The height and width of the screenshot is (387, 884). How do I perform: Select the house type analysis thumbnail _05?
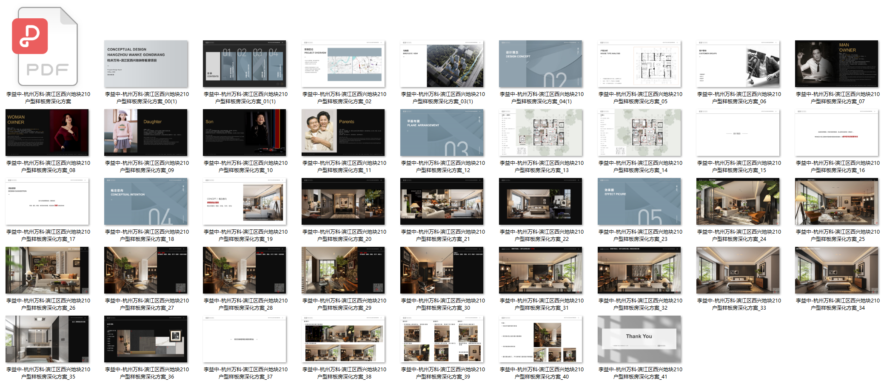click(639, 64)
